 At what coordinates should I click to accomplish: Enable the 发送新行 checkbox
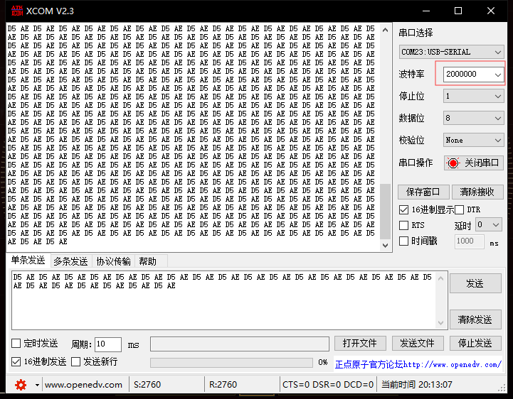click(76, 362)
